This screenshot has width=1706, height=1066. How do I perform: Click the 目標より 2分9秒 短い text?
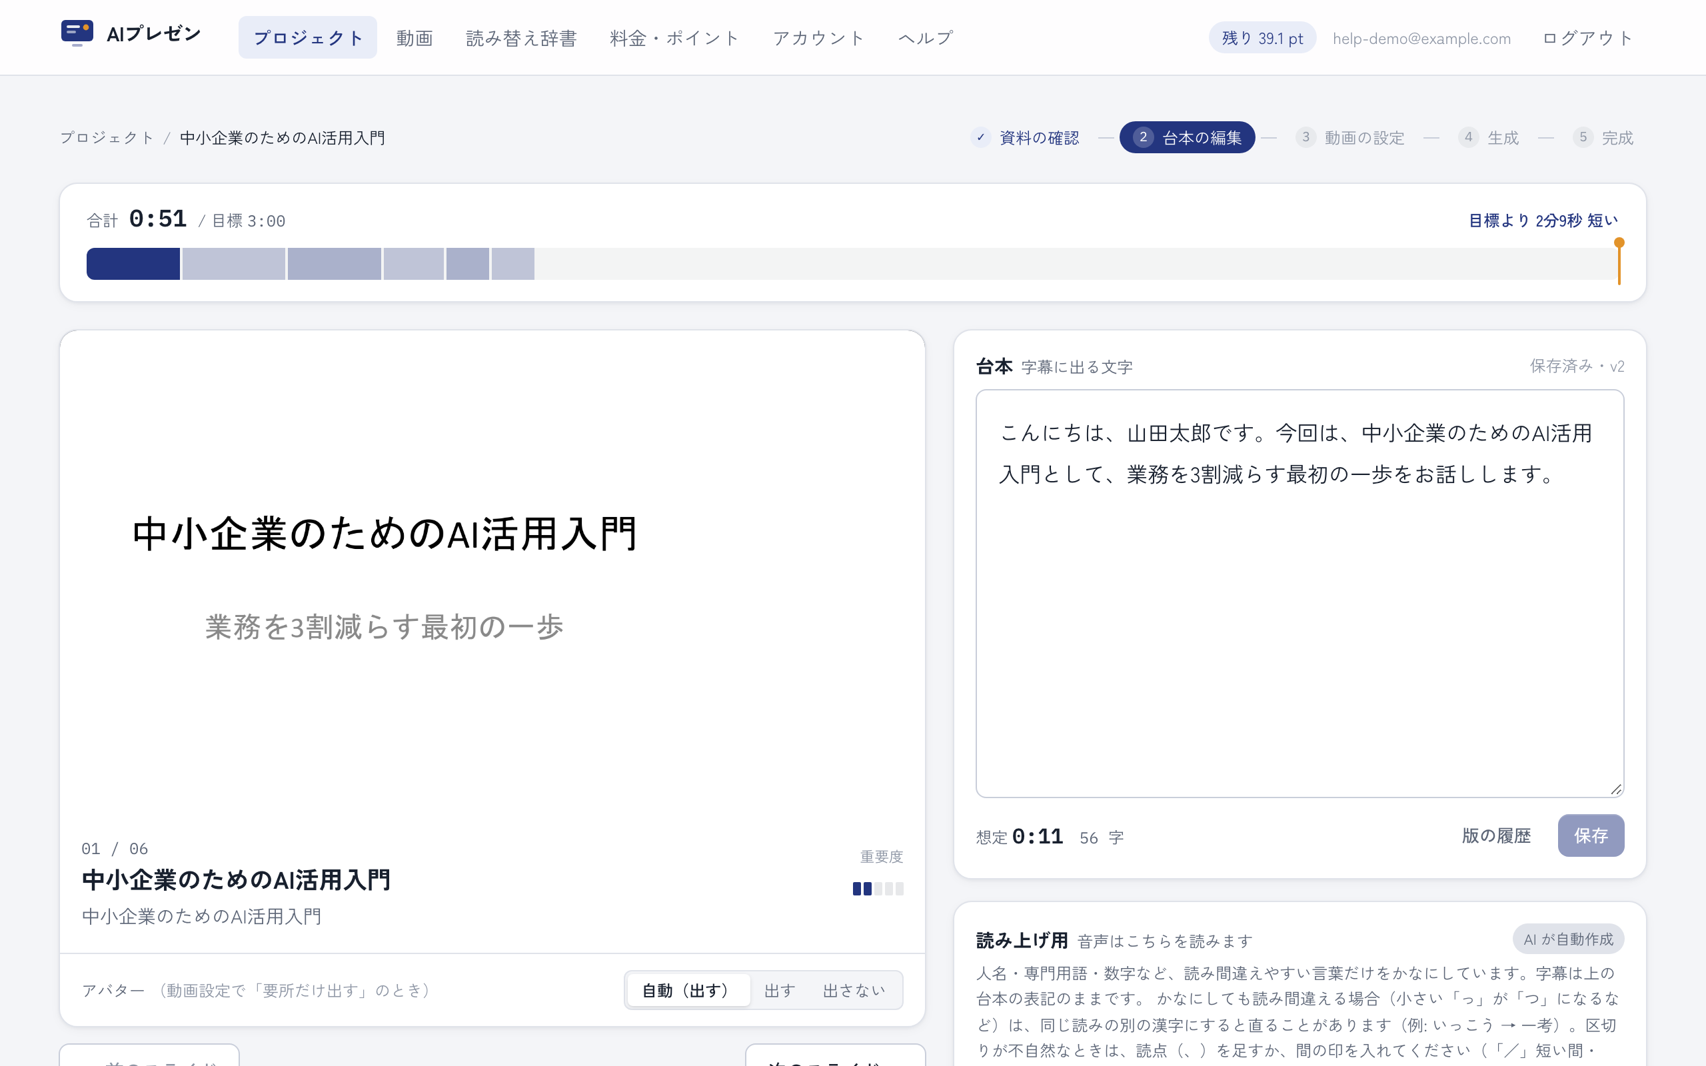(1543, 221)
